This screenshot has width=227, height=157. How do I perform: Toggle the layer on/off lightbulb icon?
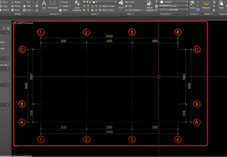click(x=84, y=2)
